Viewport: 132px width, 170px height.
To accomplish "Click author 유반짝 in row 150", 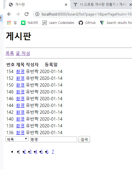I will 32,85.
